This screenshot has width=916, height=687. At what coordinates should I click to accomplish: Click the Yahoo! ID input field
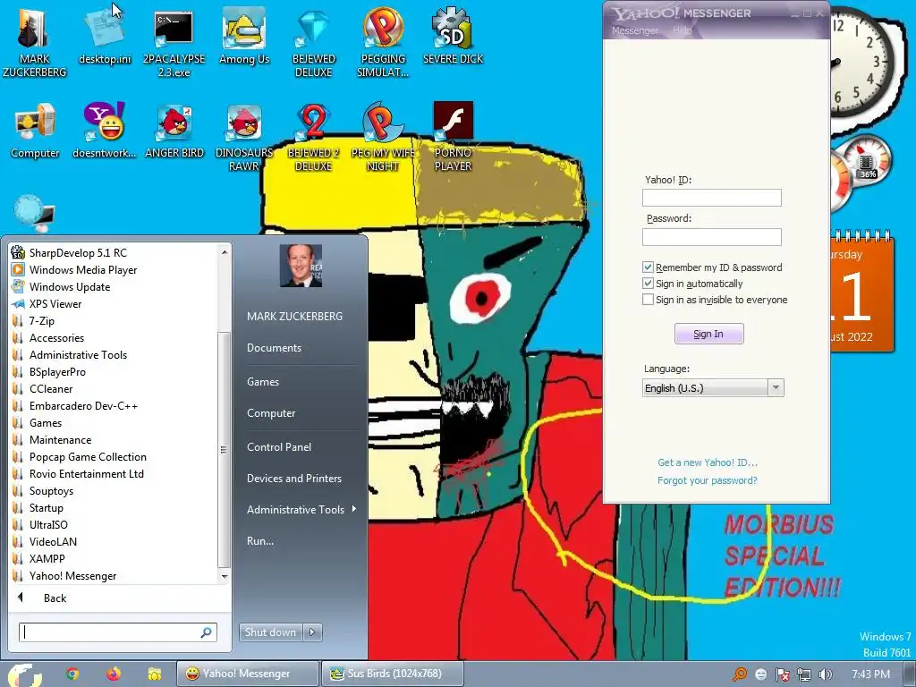pyautogui.click(x=711, y=198)
